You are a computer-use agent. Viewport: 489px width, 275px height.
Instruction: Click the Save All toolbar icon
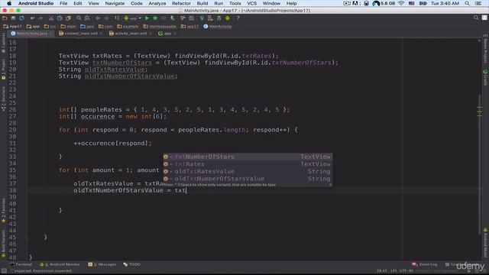tap(13, 18)
